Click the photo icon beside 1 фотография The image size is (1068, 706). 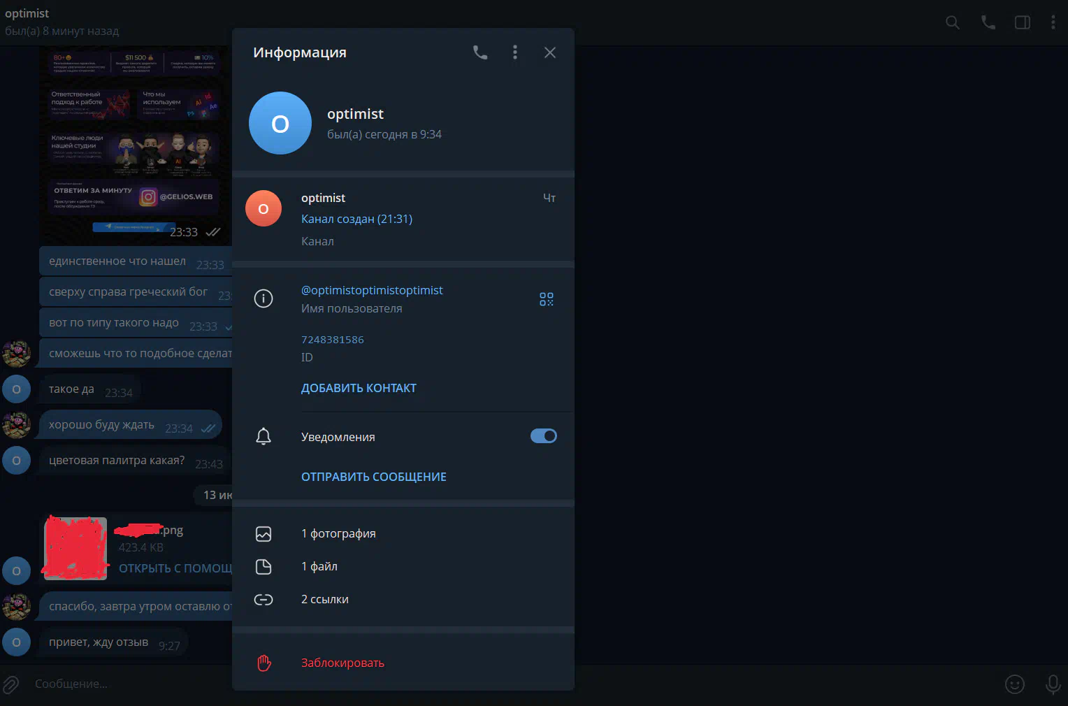(264, 534)
